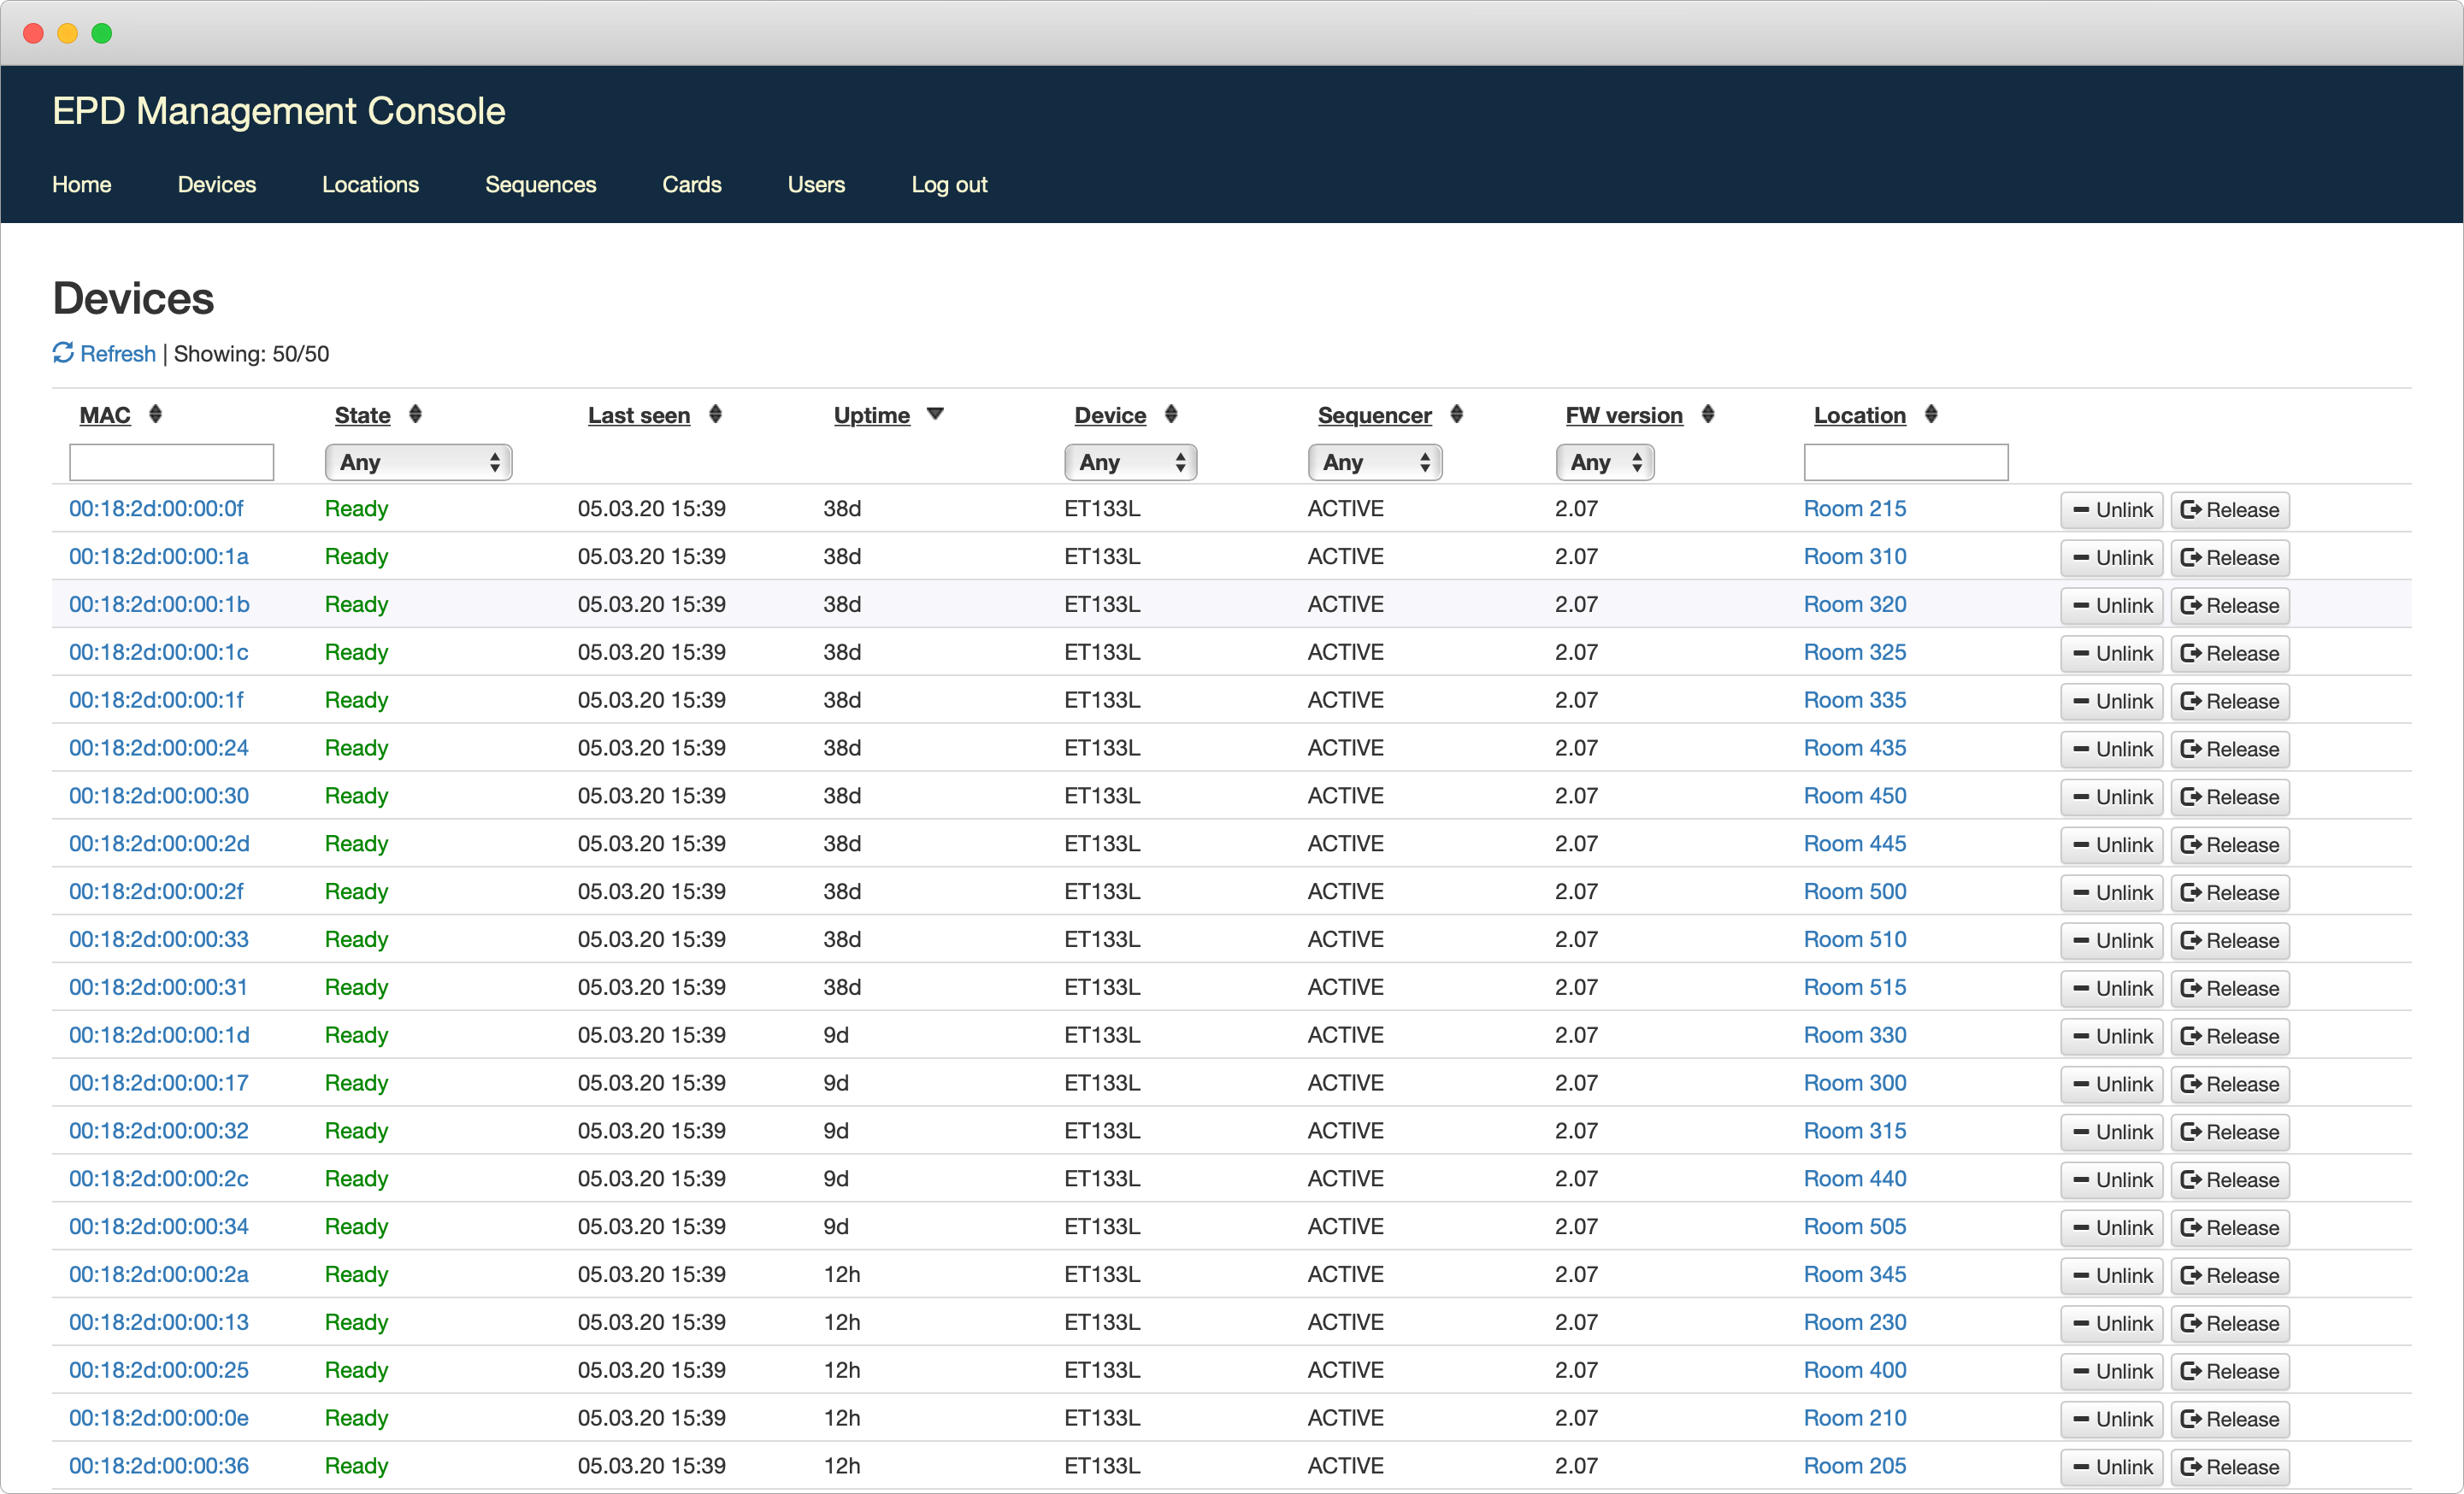Unlink the device in Room 215

[2111, 510]
